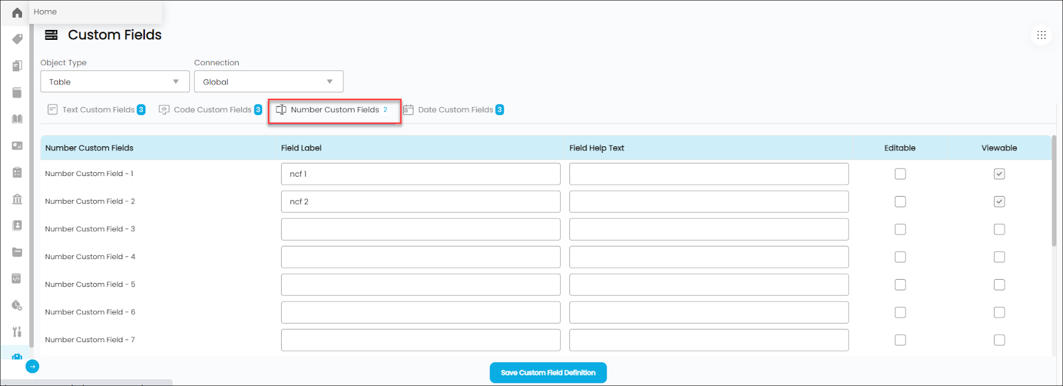Open the contact card icon in sidebar
Viewport: 1063px width, 386px height.
point(17,225)
